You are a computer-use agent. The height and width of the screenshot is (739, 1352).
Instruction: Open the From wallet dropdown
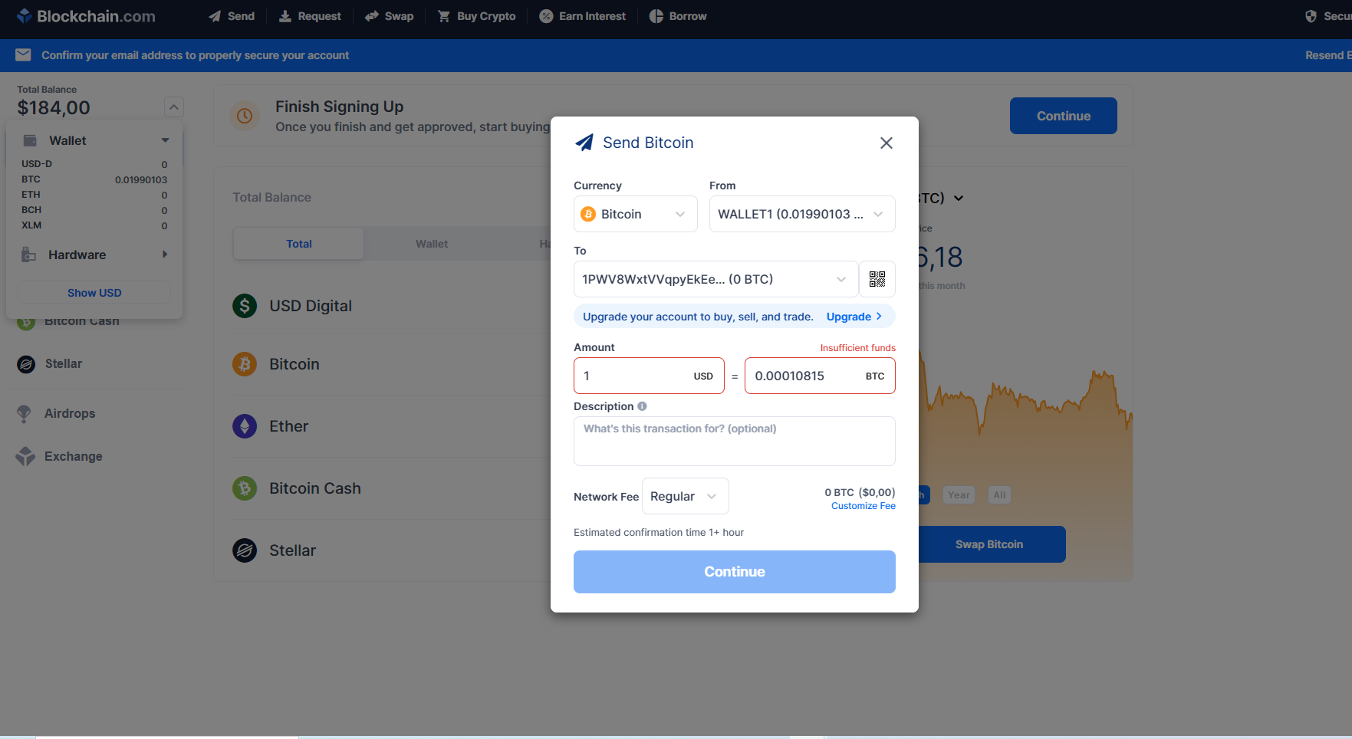pyautogui.click(x=802, y=214)
